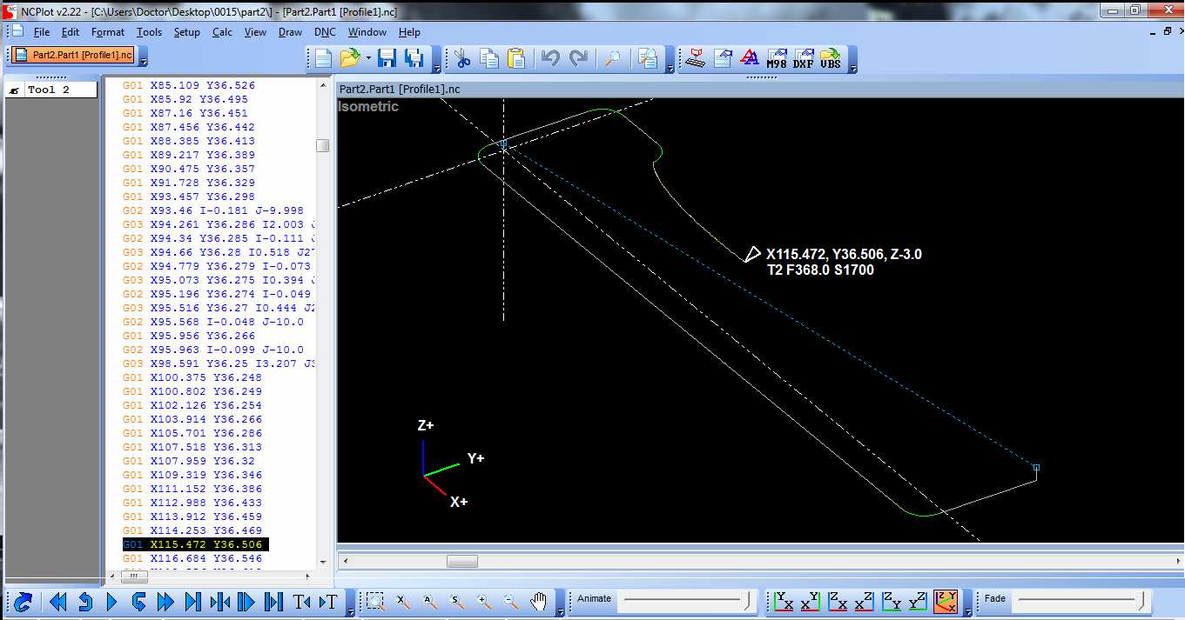Open the Setup menu
The image size is (1185, 620).
click(186, 32)
